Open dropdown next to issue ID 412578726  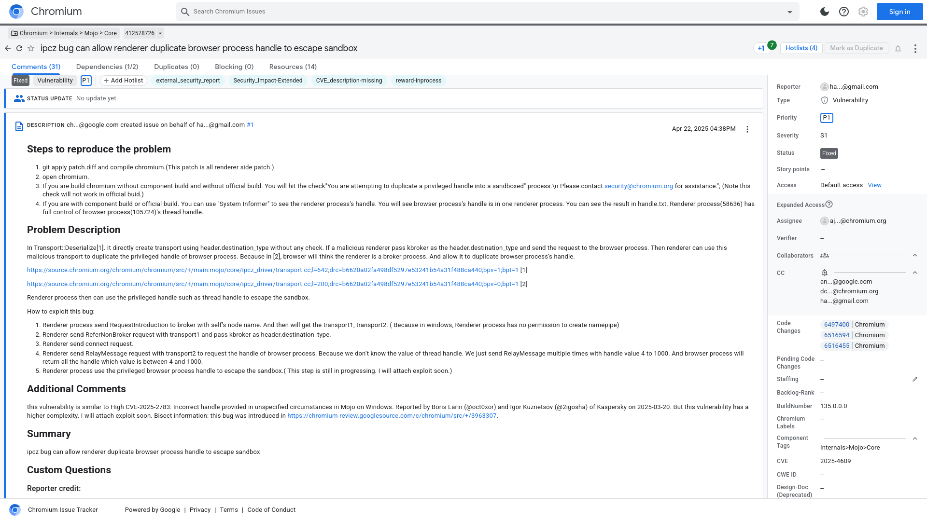click(x=160, y=33)
